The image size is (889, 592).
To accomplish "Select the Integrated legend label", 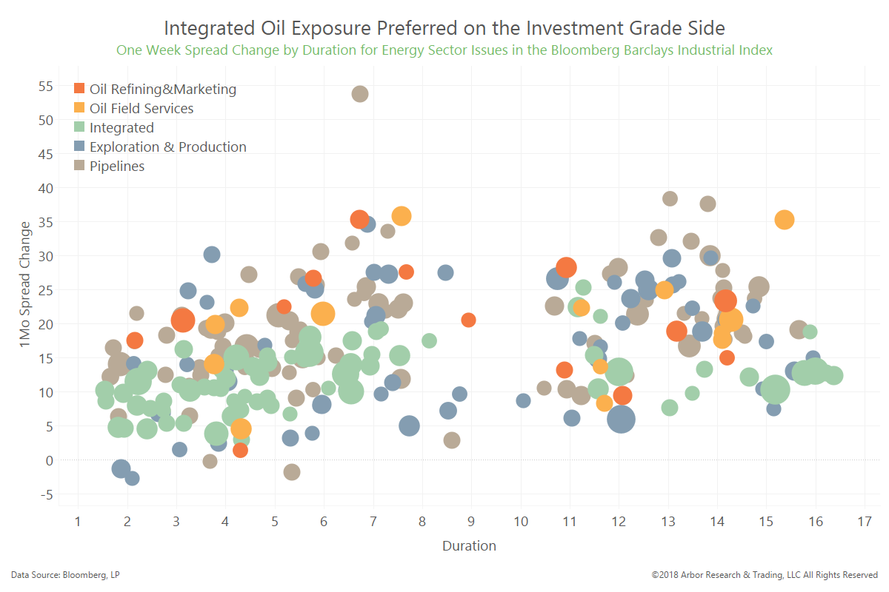I will [121, 127].
